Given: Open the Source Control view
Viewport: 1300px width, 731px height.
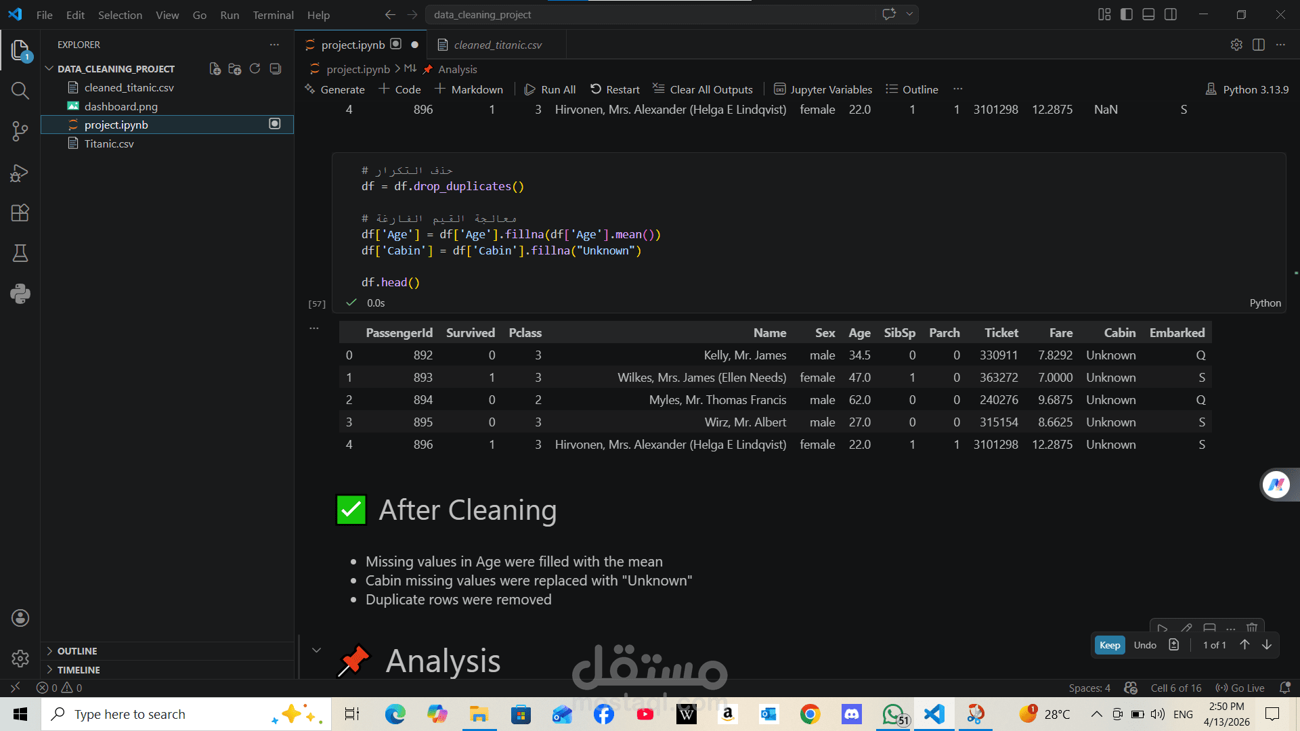Looking at the screenshot, I should coord(20,131).
